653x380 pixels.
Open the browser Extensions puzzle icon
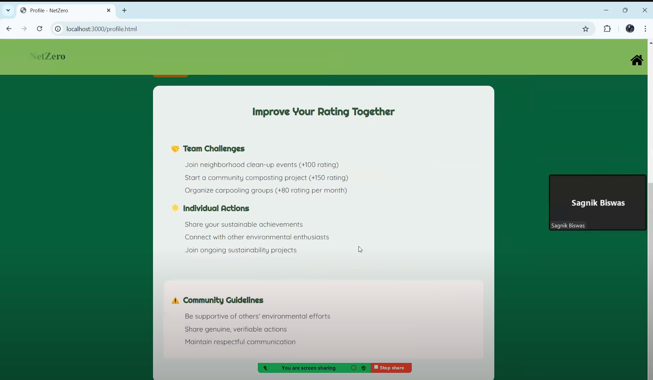(607, 29)
